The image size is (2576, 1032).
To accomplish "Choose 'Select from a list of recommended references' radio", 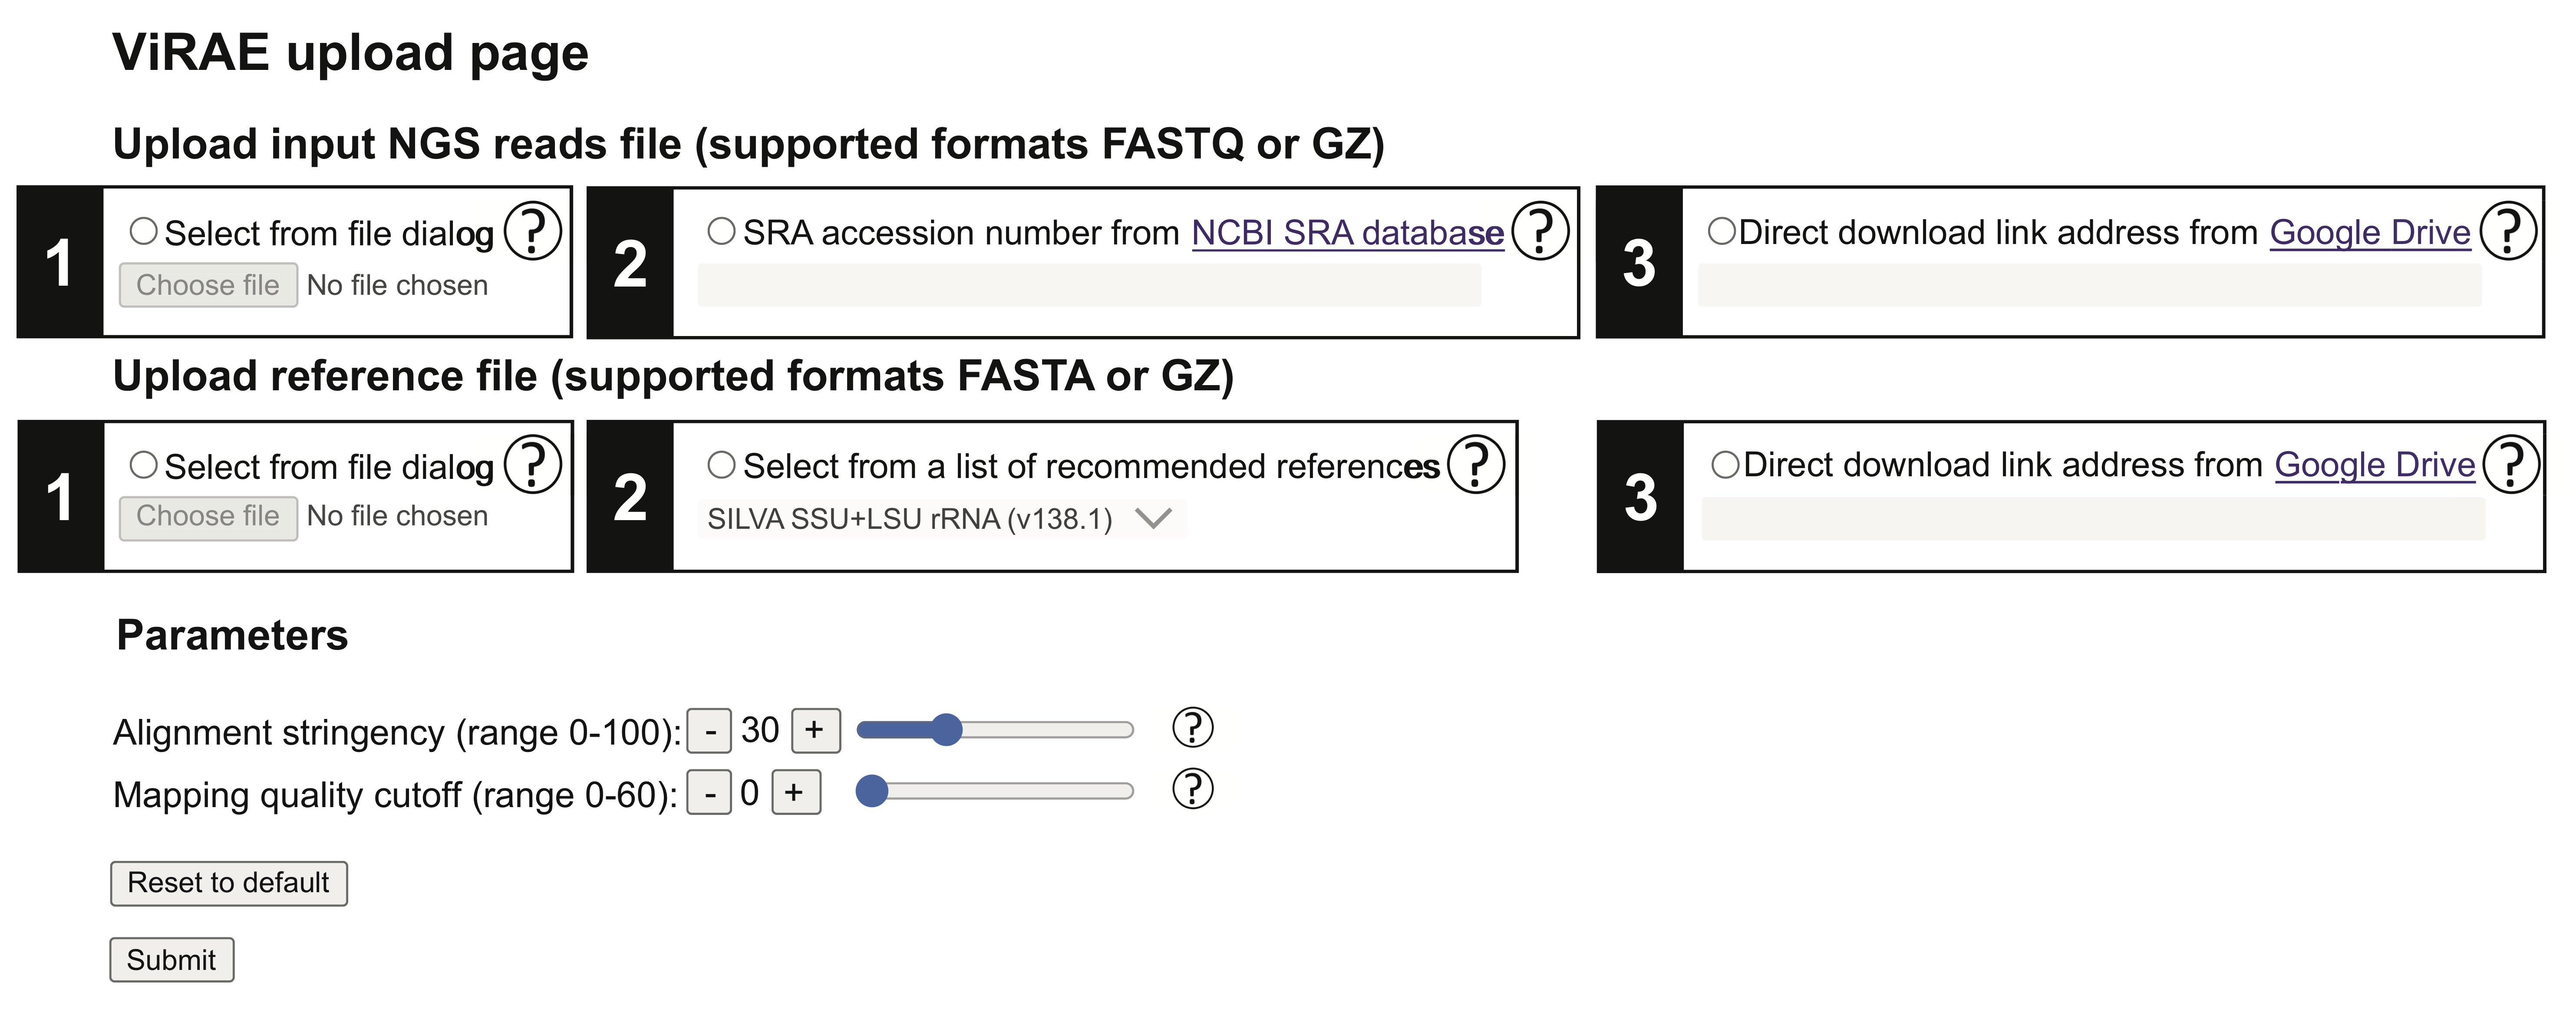I will click(721, 465).
